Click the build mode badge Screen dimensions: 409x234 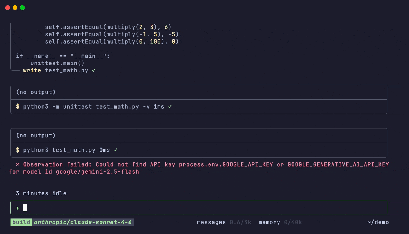[21, 222]
